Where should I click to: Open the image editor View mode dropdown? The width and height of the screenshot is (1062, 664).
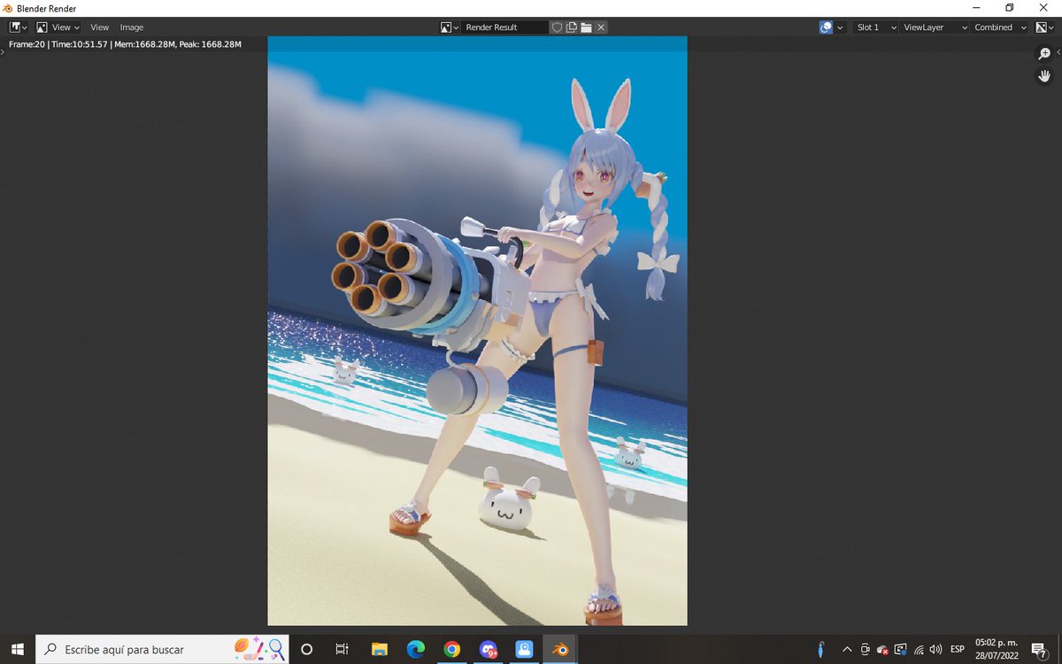tap(58, 27)
